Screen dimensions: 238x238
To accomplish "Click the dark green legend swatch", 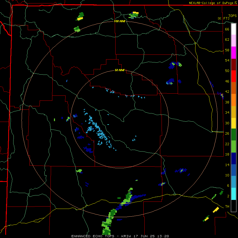I will [234, 135].
